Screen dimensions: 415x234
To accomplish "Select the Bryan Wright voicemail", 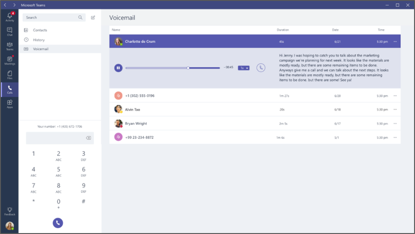I will 255,123.
